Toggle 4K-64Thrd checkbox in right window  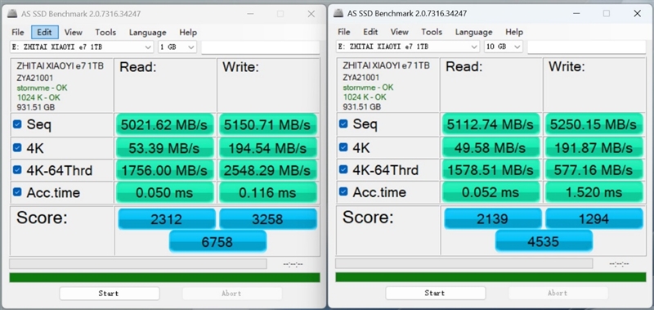click(343, 169)
